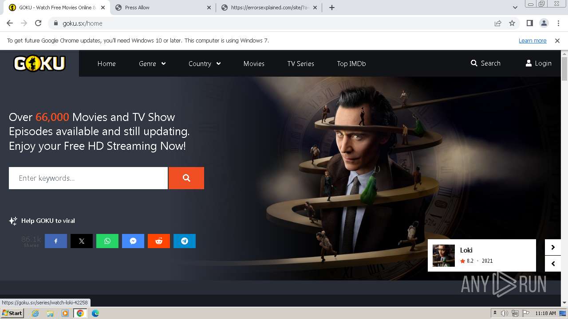
Task: Open the tab search chevron
Action: click(x=515, y=8)
